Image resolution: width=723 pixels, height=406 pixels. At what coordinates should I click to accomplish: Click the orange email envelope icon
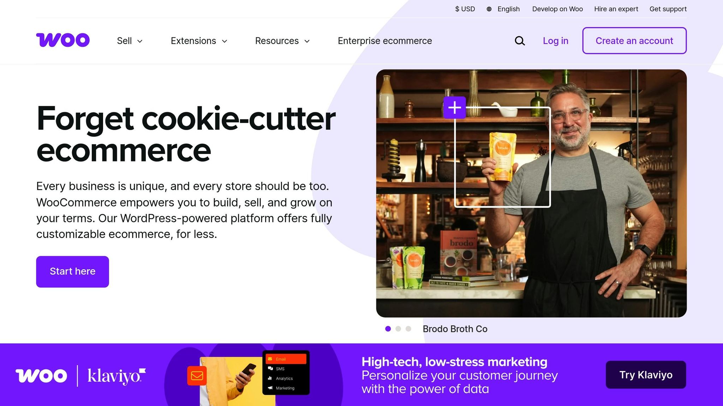197,376
